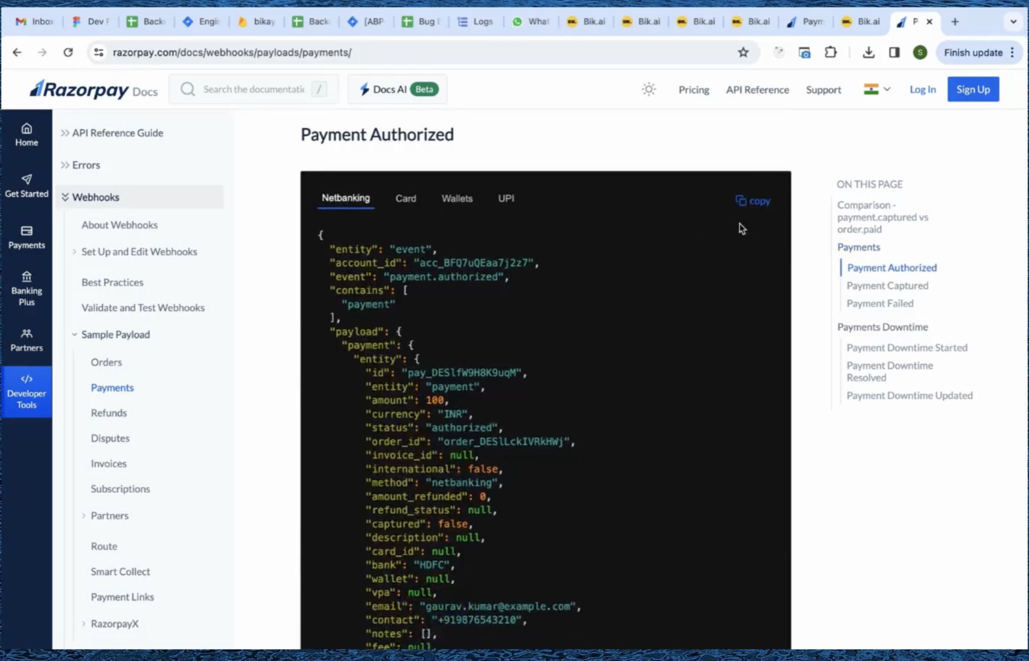Open Payment Links sample payload
The width and height of the screenshot is (1029, 661).
point(122,597)
